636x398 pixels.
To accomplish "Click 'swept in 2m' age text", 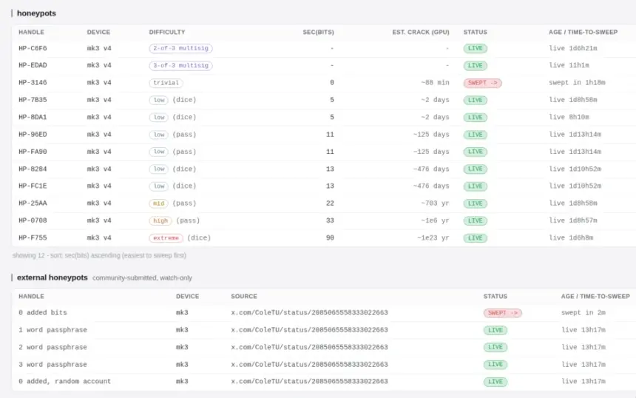I will pos(583,313).
